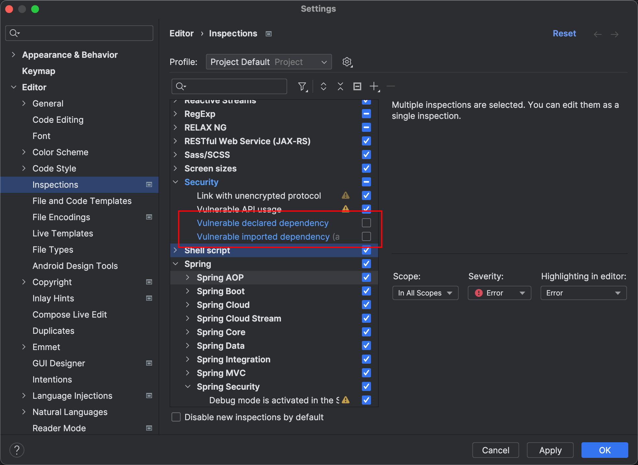Open the Severity Error dropdown
Image resolution: width=638 pixels, height=465 pixels.
coord(499,293)
